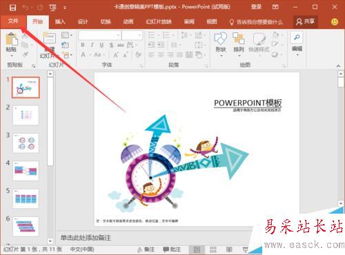
Task: Click the Convert to SmartArt icon
Action: pyautogui.click(x=199, y=55)
